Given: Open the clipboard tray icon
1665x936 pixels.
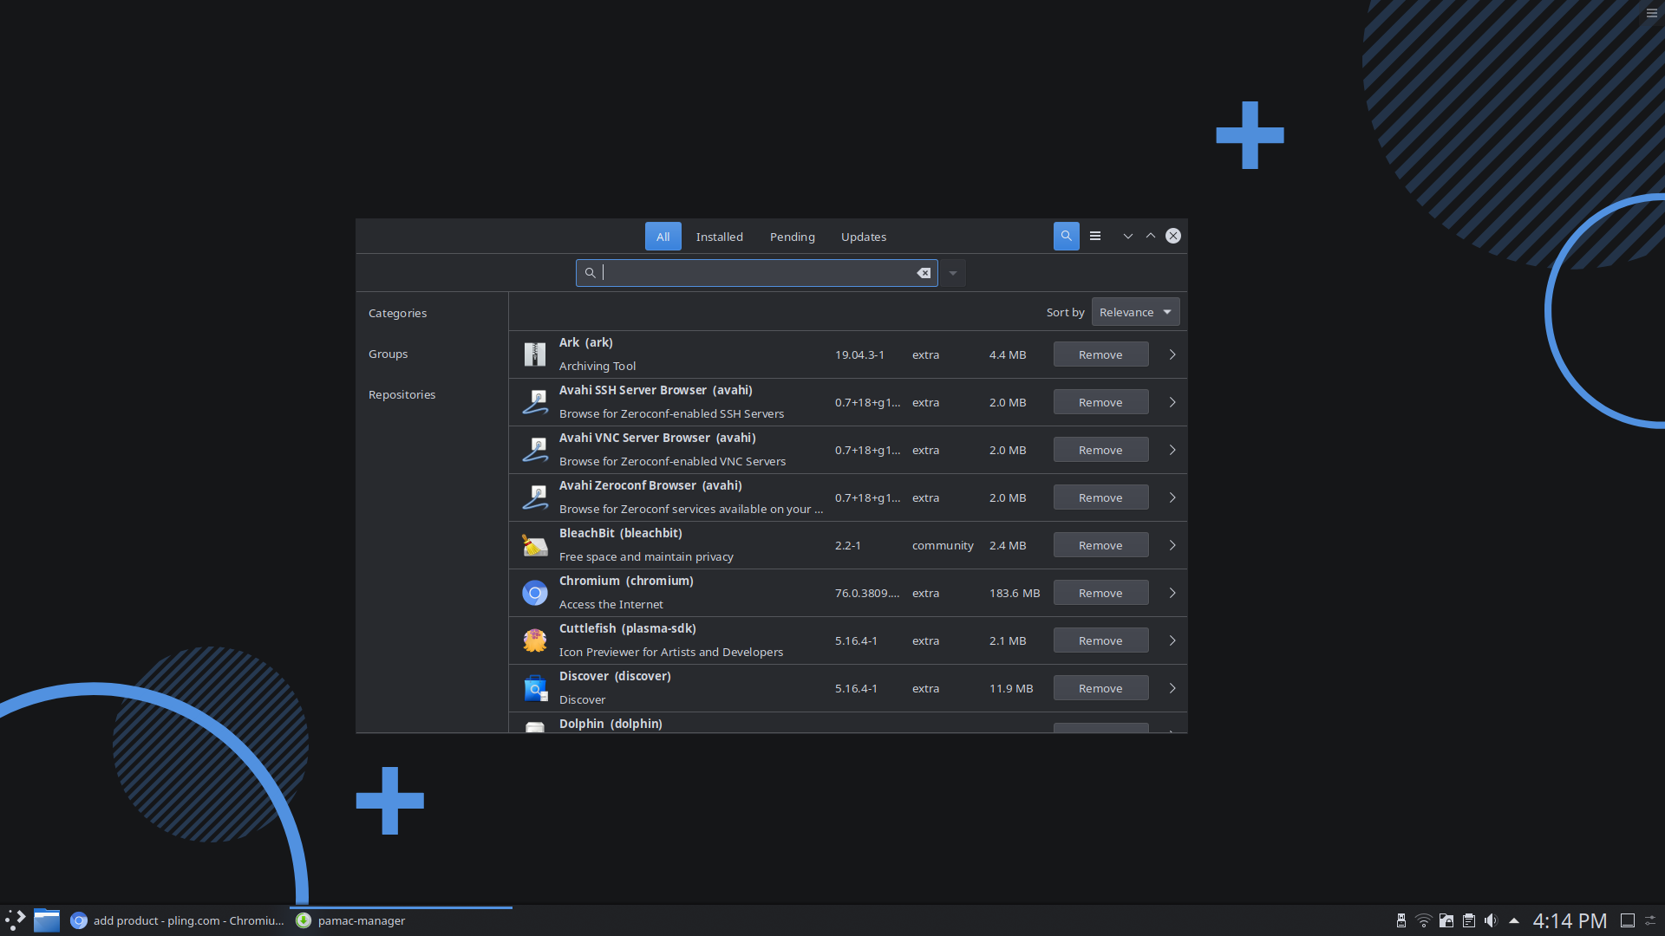Looking at the screenshot, I should 1469,920.
